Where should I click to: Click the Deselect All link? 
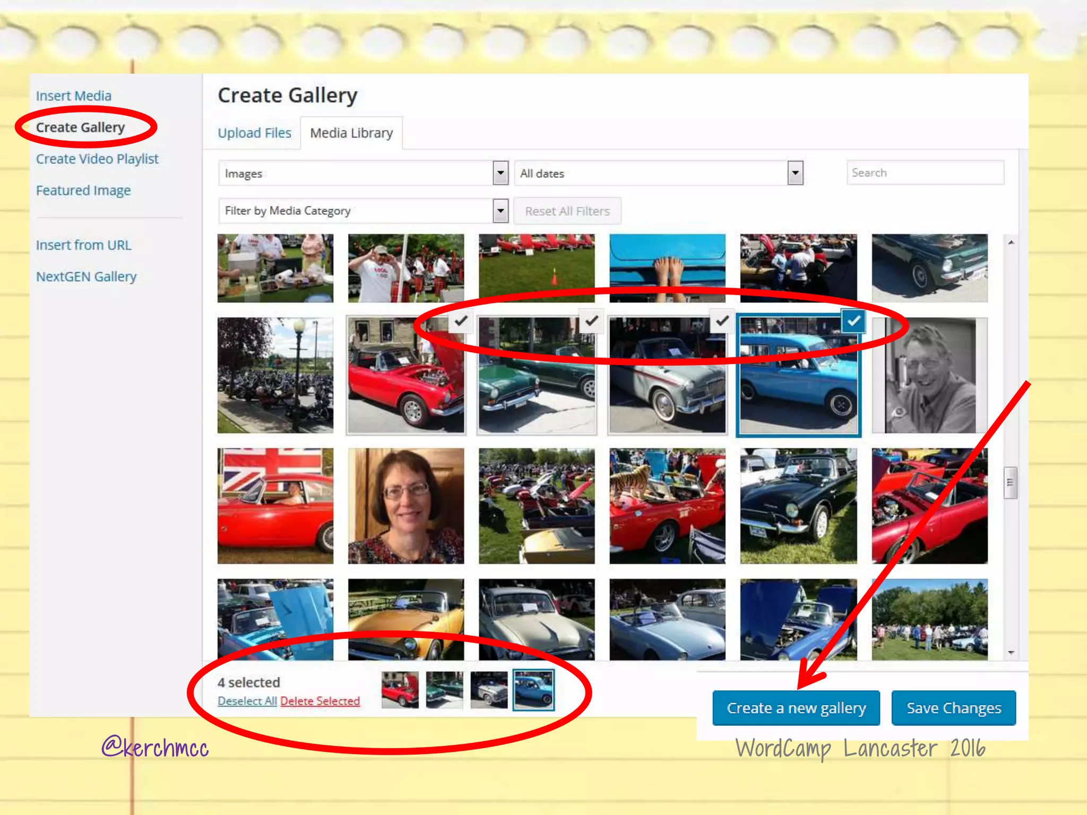(x=247, y=701)
